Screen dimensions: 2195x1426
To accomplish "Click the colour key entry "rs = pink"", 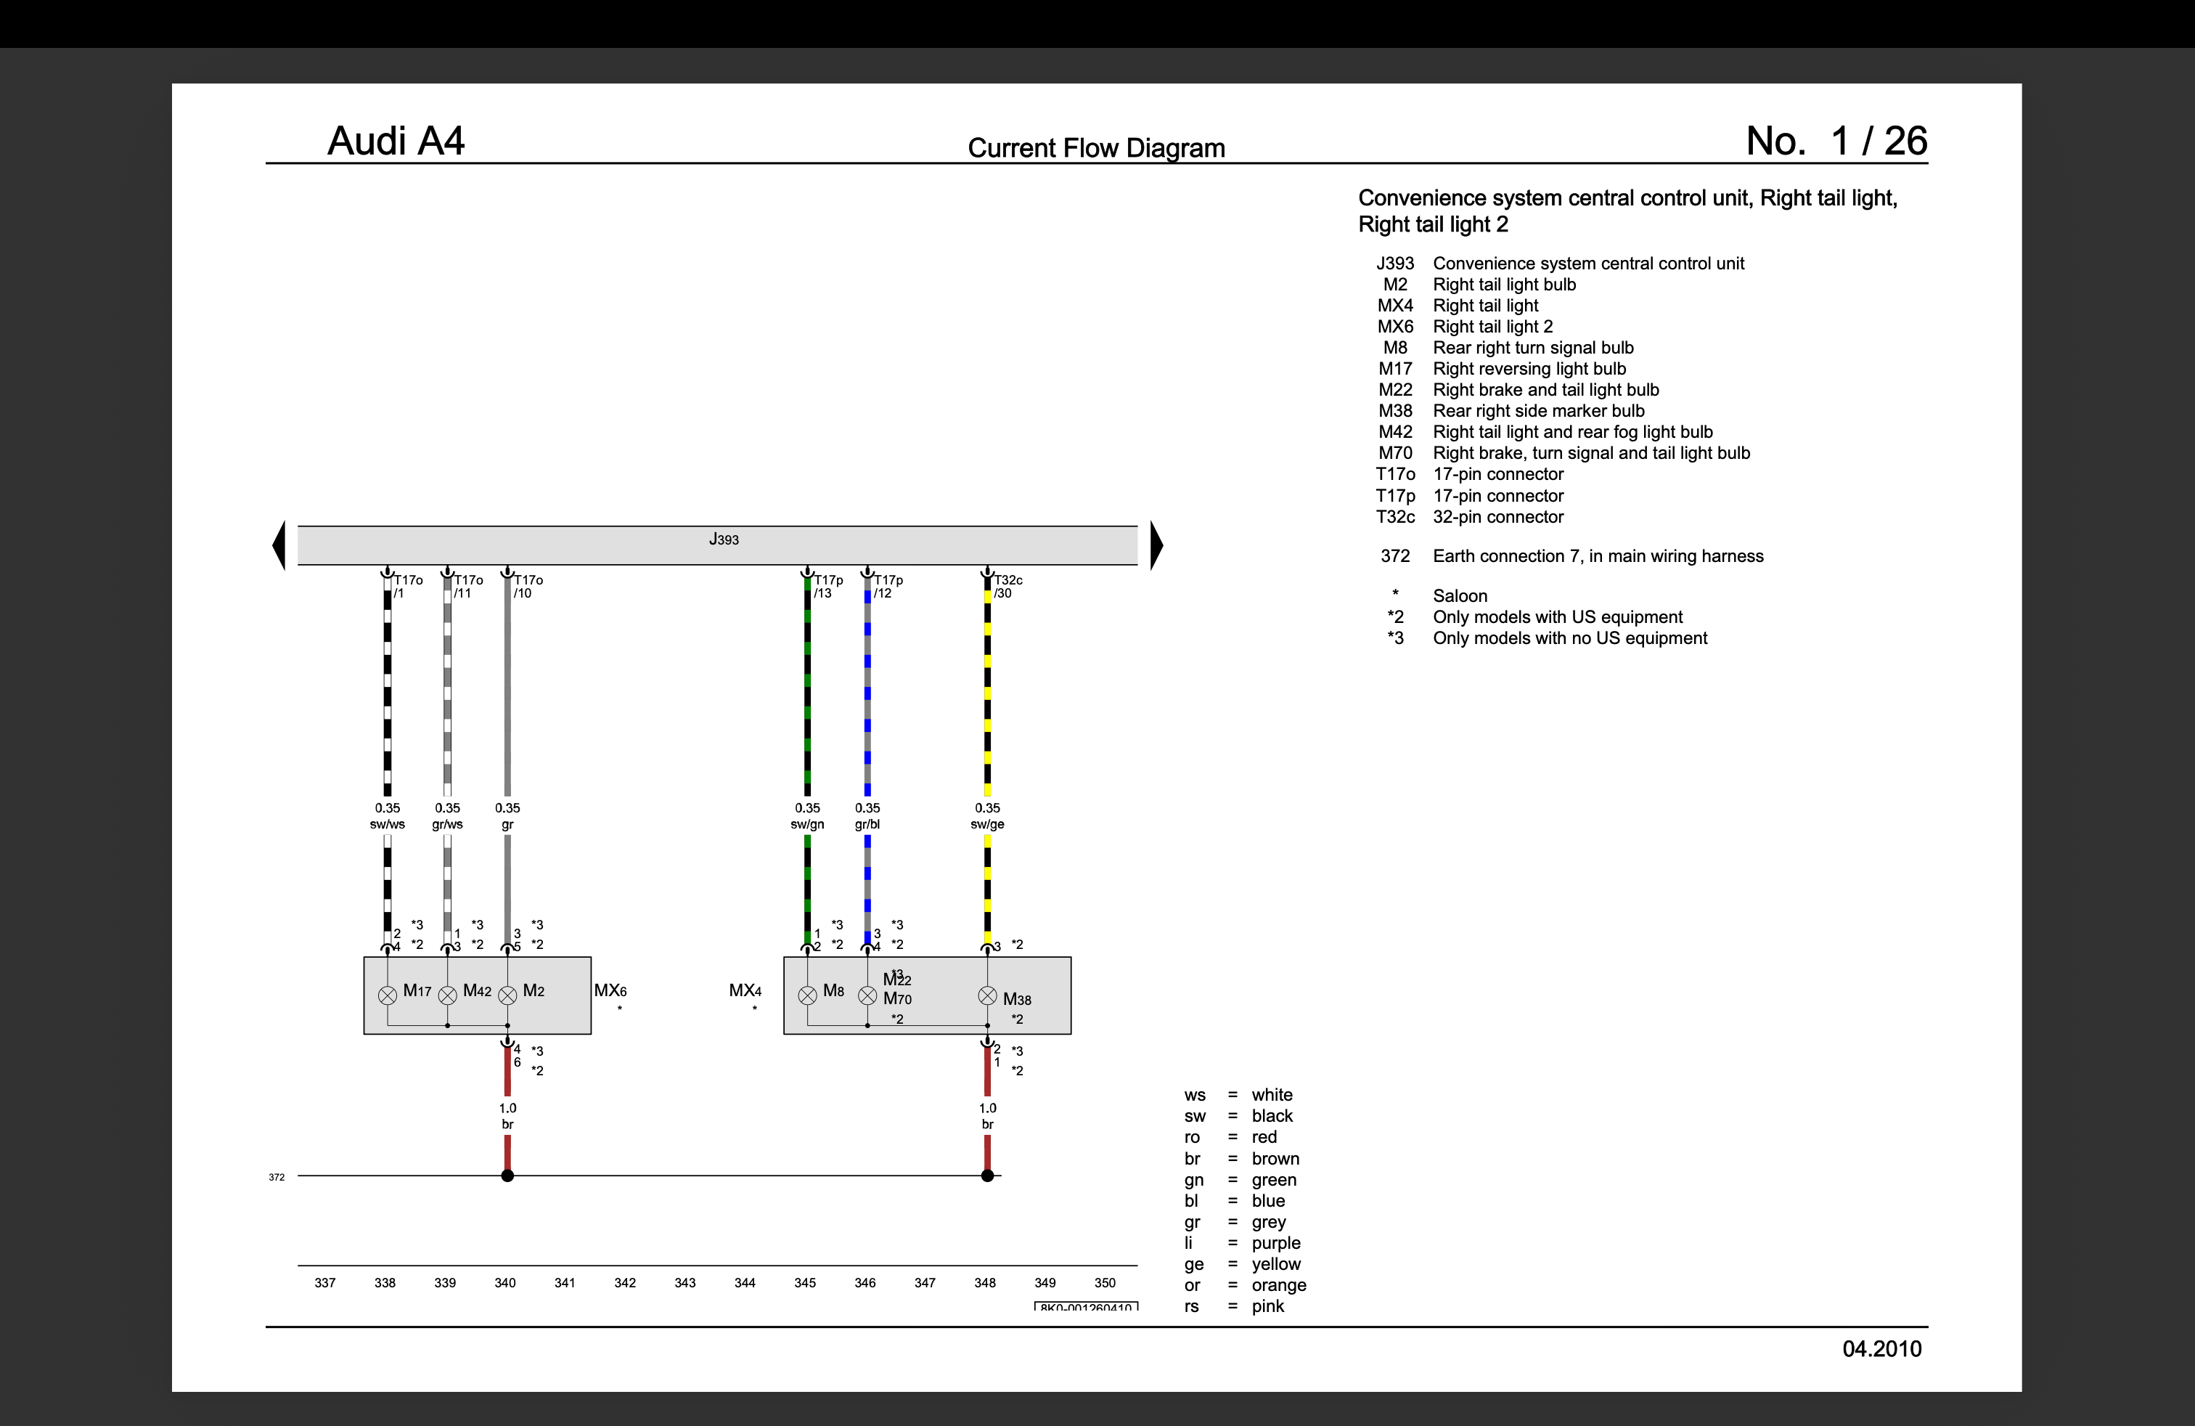I will [1234, 1306].
